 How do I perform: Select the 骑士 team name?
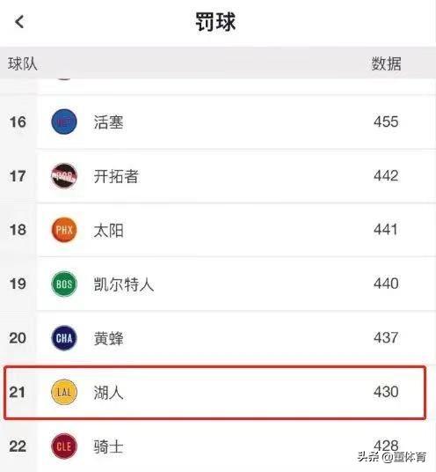pos(108,446)
